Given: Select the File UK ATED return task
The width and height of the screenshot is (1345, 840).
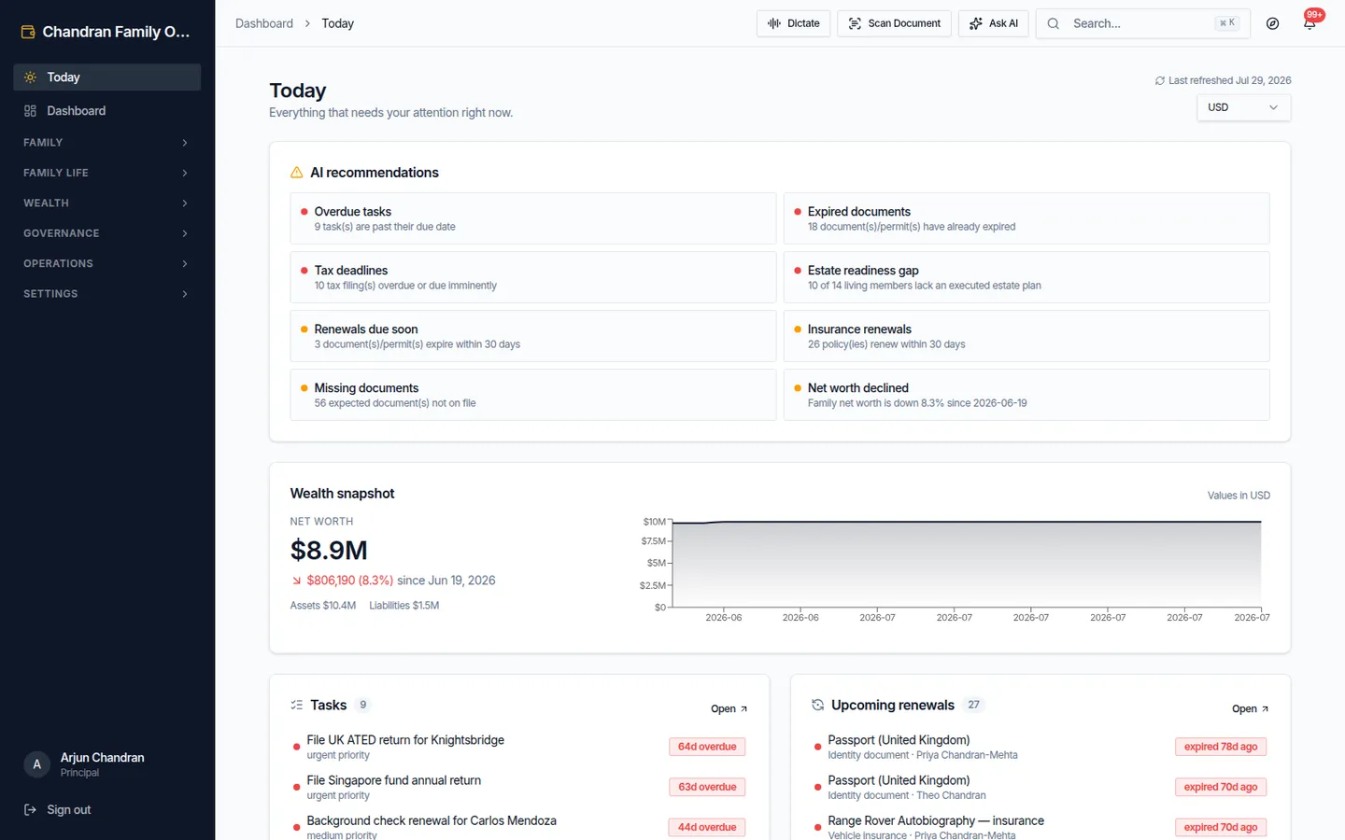Looking at the screenshot, I should point(519,747).
